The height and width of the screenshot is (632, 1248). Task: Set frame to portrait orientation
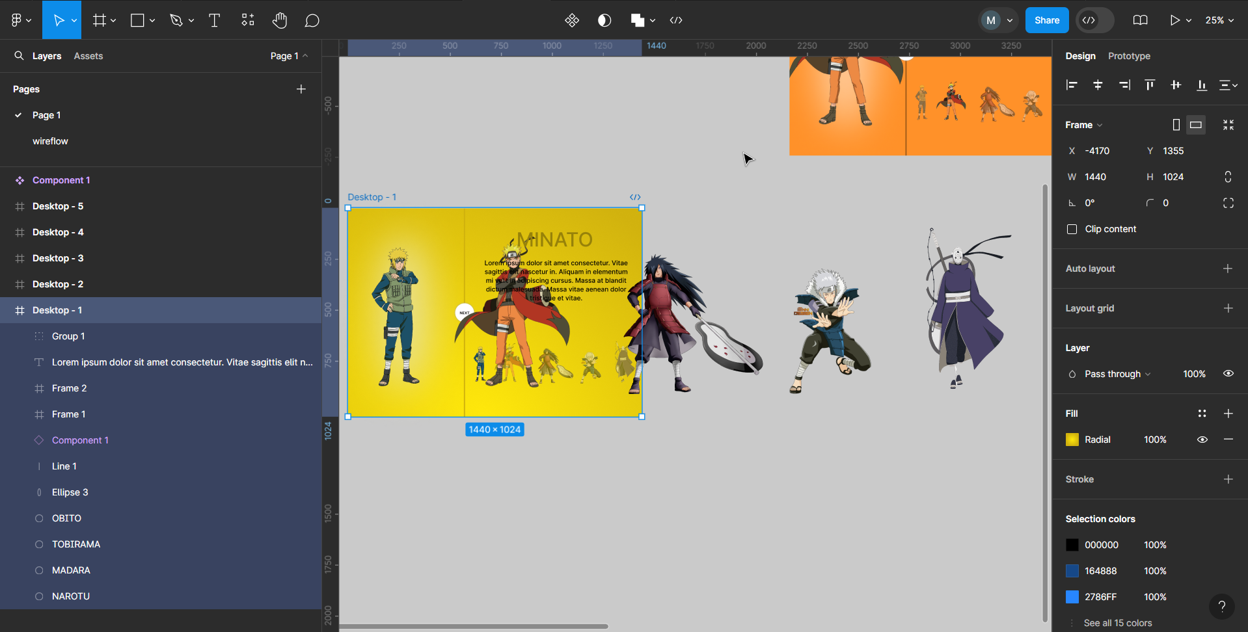click(x=1176, y=125)
